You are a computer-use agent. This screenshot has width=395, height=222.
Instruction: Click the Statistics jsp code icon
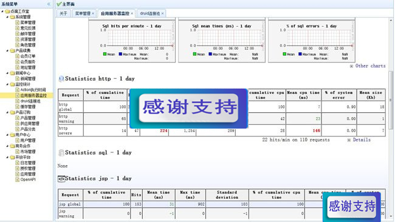61,179
